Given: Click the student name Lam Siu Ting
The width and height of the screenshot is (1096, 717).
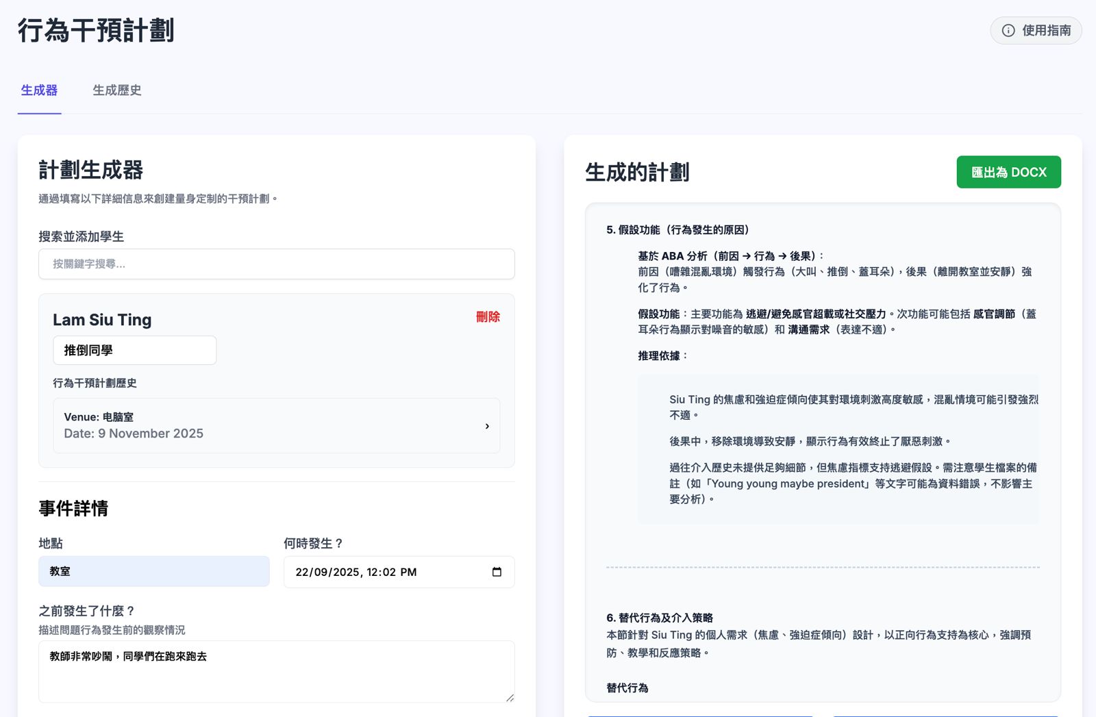Looking at the screenshot, I should [x=102, y=320].
